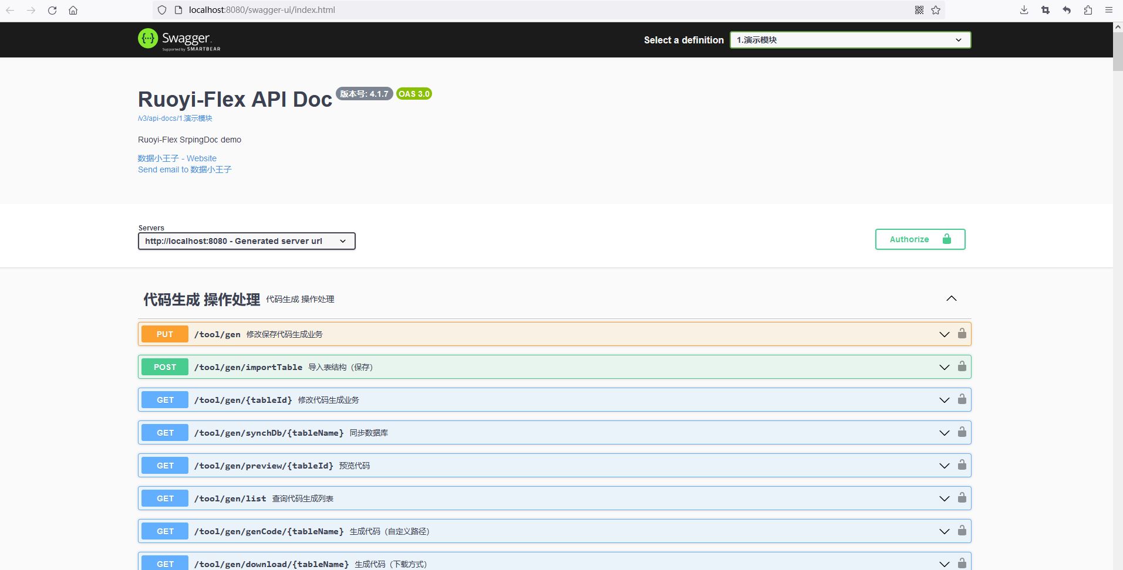Click the /tool/gen/synchDb/{tableName} path
The image size is (1123, 570).
pyautogui.click(x=269, y=433)
